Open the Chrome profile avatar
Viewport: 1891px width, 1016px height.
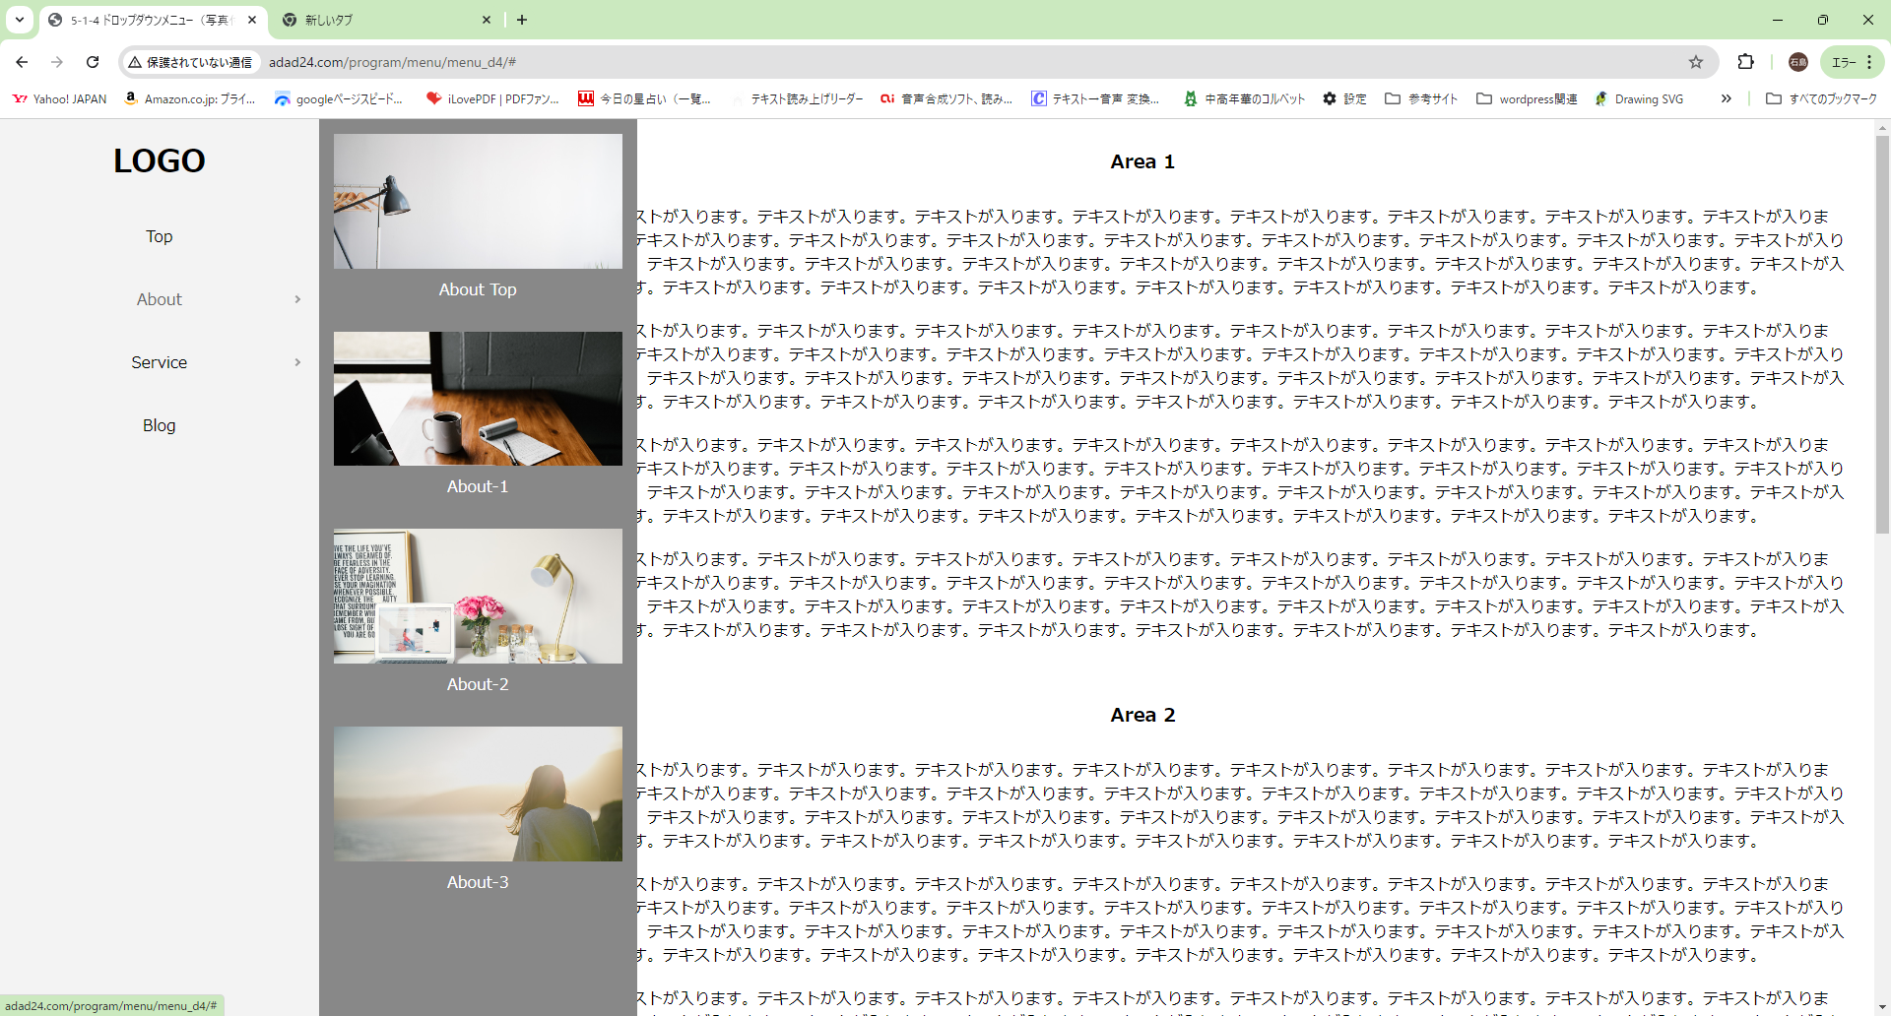click(1798, 62)
